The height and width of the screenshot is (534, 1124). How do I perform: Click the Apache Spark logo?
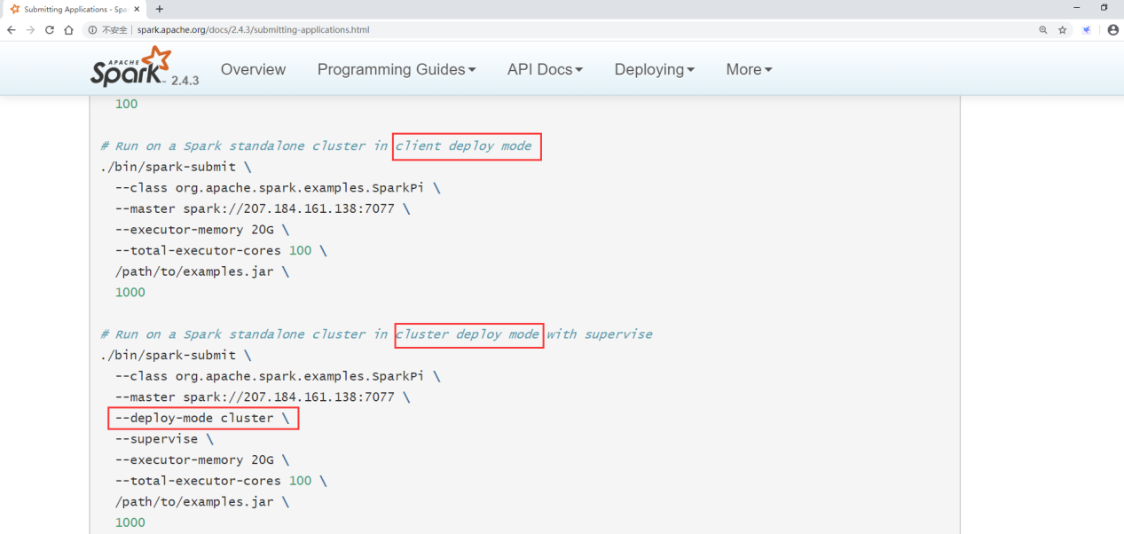click(131, 67)
